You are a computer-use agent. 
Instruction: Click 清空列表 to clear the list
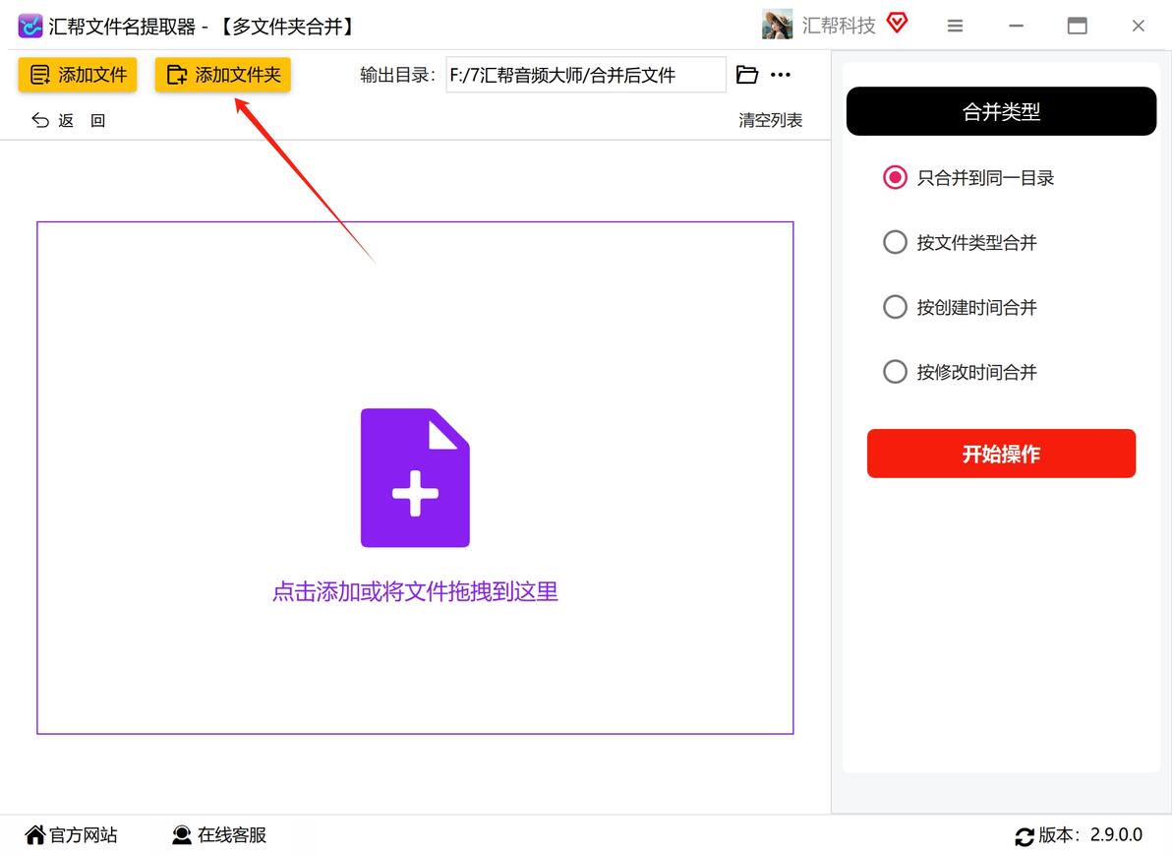click(770, 120)
